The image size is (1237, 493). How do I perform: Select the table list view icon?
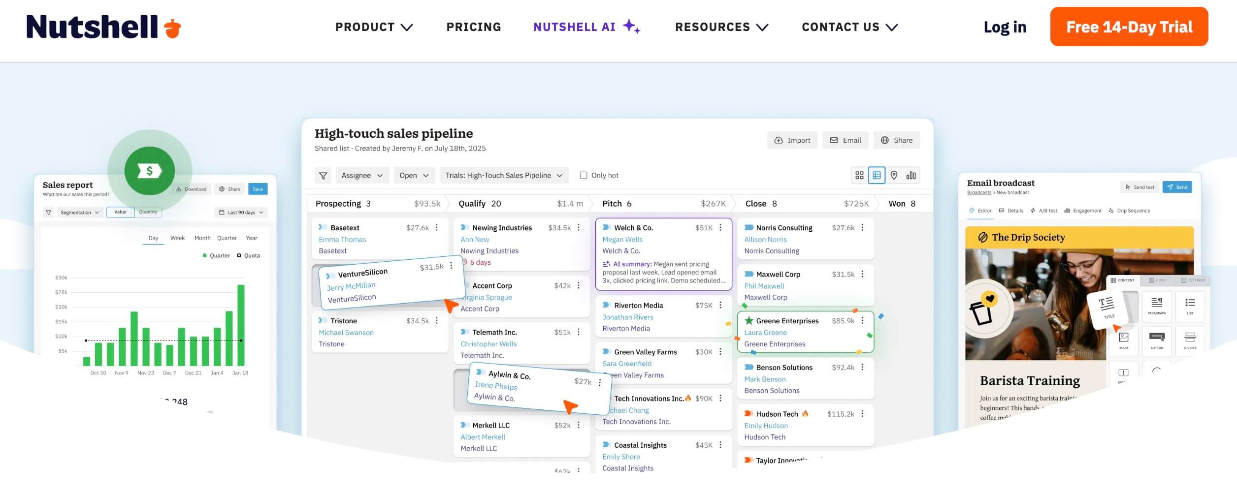pyautogui.click(x=877, y=176)
